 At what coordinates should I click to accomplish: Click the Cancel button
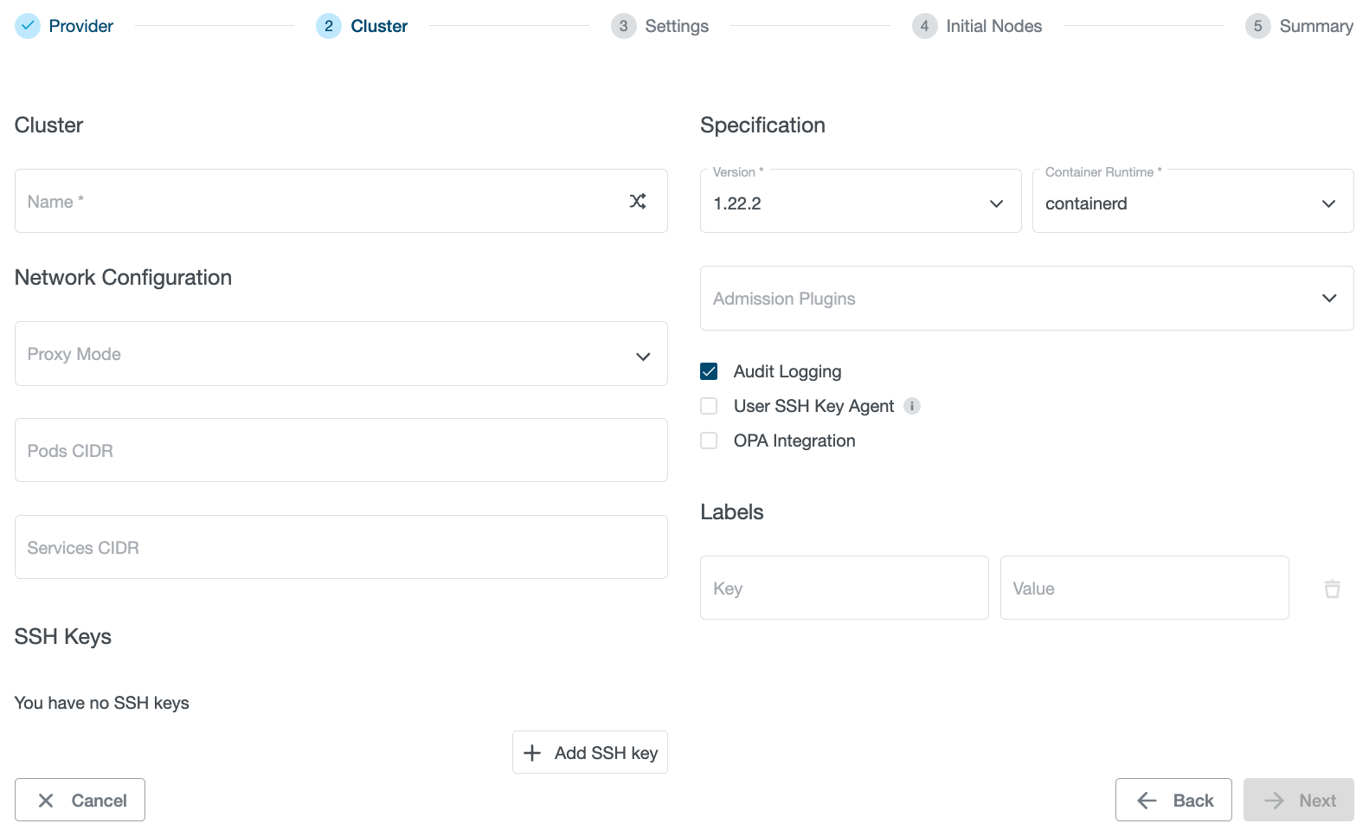[x=80, y=800]
